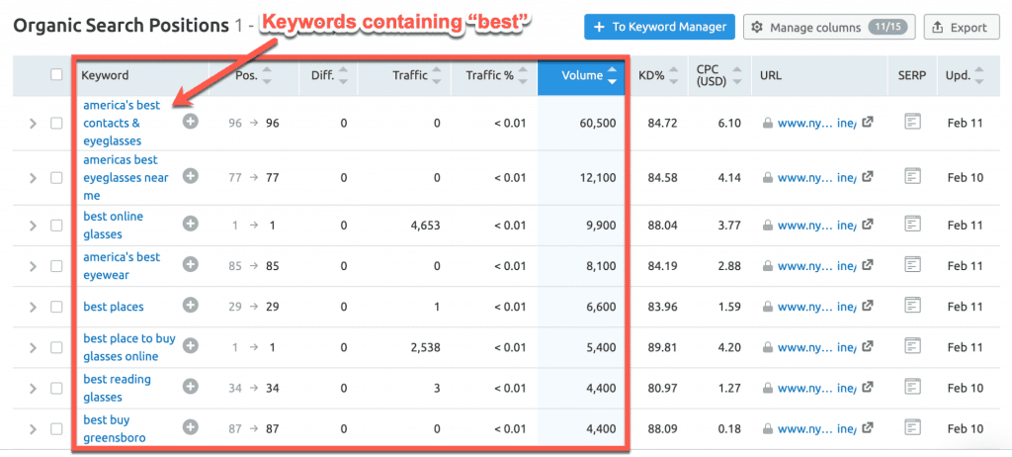Export the organic positions table
Screen dimensions: 1012x457
pos(960,27)
